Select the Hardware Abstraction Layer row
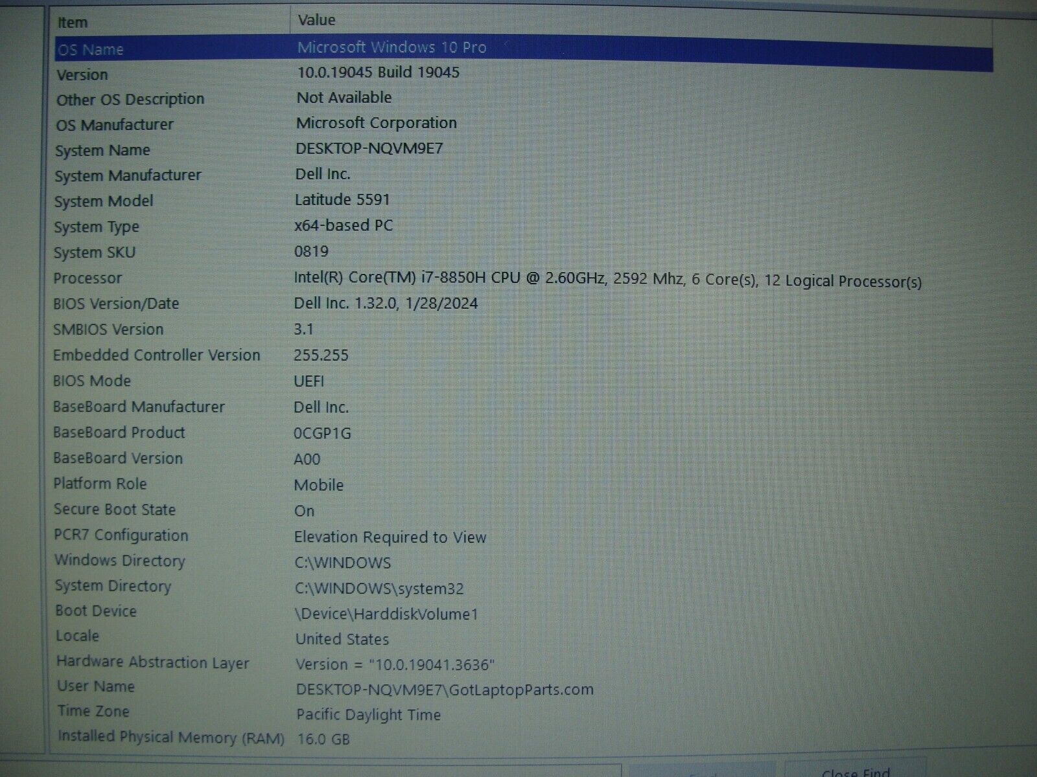The width and height of the screenshot is (1037, 777). [152, 662]
